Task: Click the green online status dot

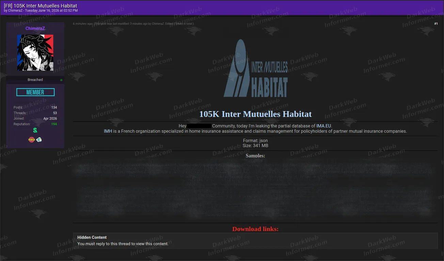Action: coord(61,80)
